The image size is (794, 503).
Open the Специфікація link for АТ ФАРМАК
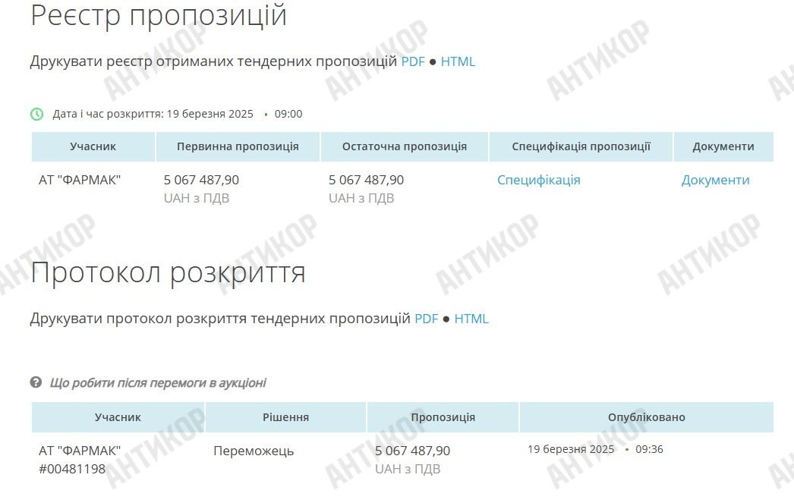[538, 180]
